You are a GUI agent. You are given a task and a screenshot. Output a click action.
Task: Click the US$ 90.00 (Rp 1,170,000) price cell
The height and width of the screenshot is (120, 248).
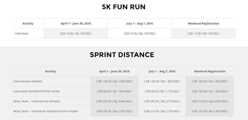[162, 91]
